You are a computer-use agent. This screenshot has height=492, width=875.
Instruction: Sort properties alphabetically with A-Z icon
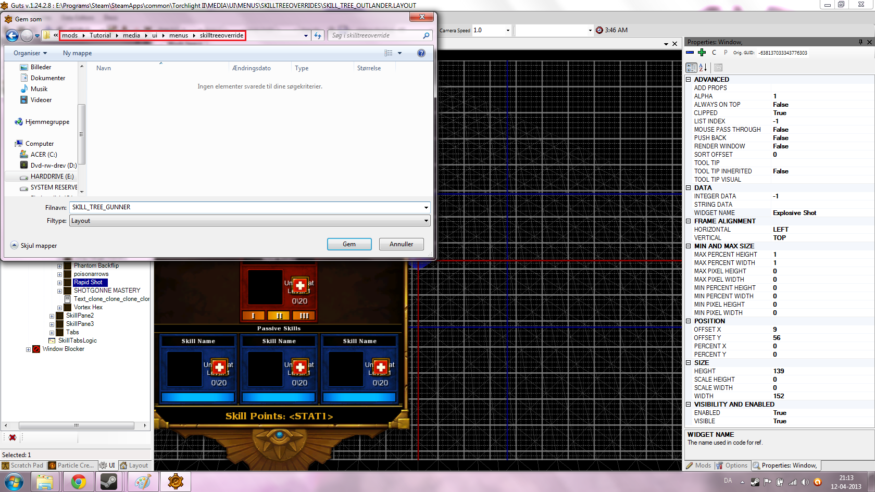click(x=703, y=68)
